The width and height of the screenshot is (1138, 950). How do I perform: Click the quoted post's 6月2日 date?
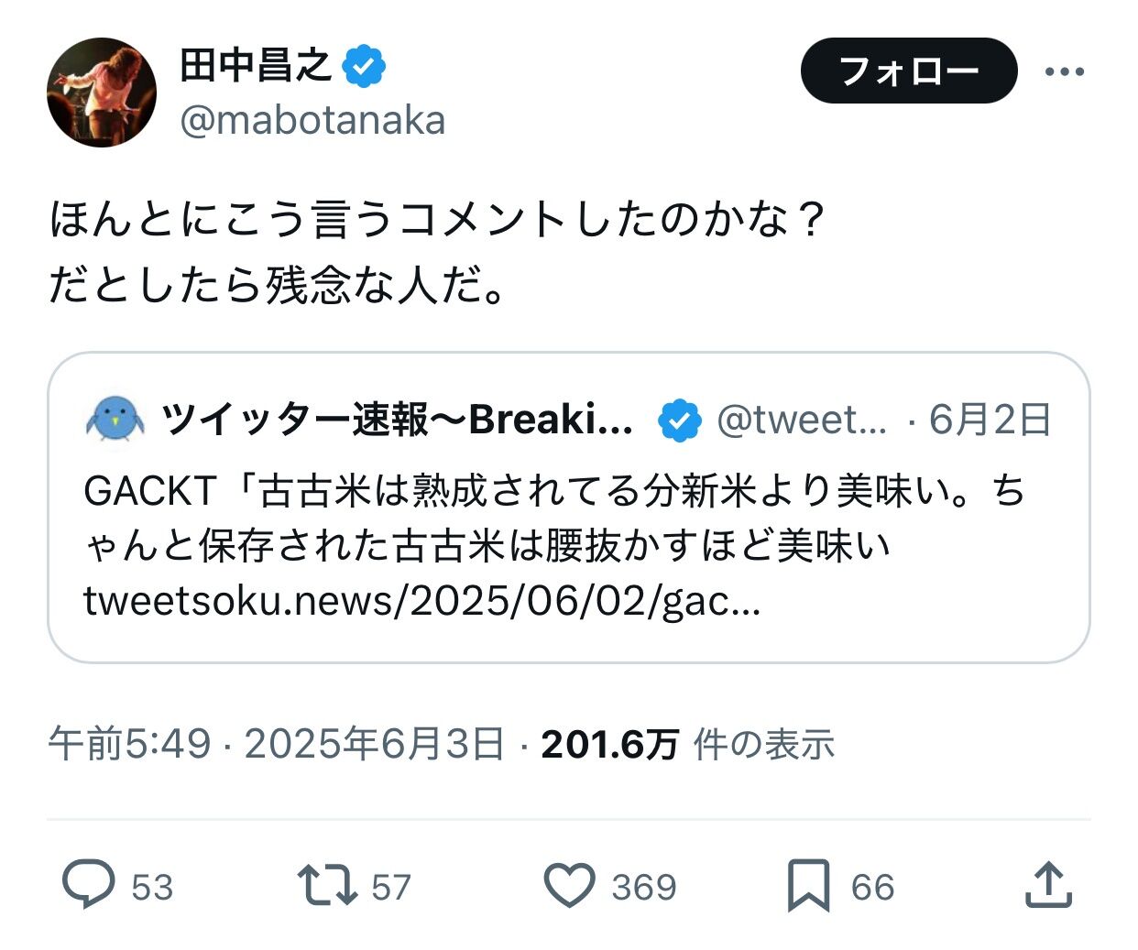pyautogui.click(x=990, y=420)
